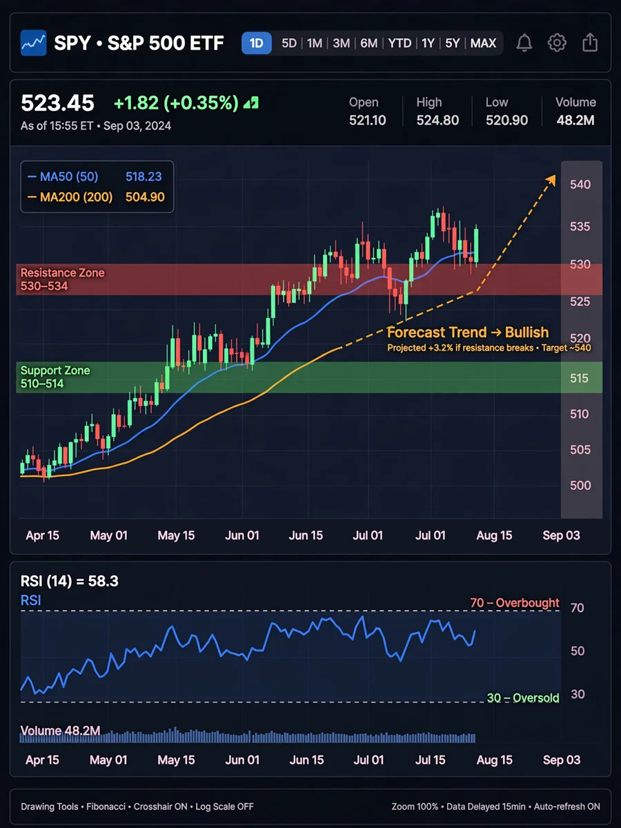
Task: Click the High 524.80 stat
Action: coord(437,111)
